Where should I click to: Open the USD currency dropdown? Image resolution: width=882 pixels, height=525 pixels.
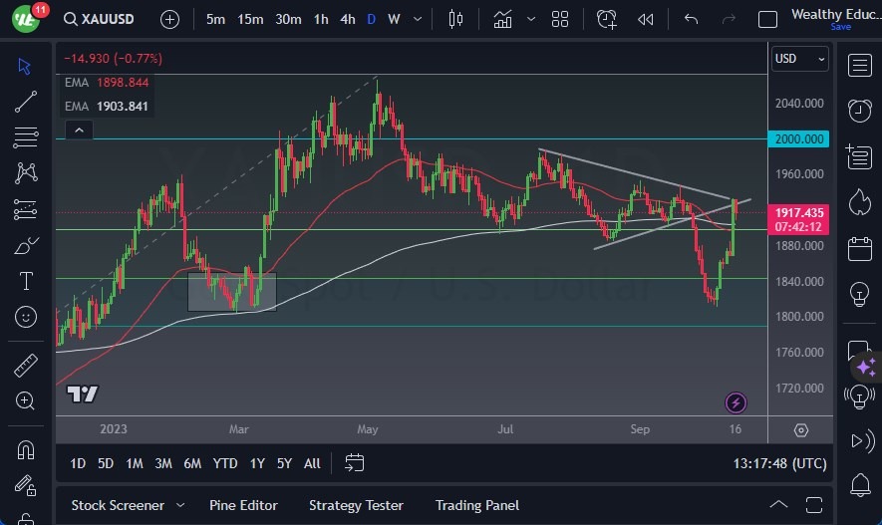pos(800,59)
